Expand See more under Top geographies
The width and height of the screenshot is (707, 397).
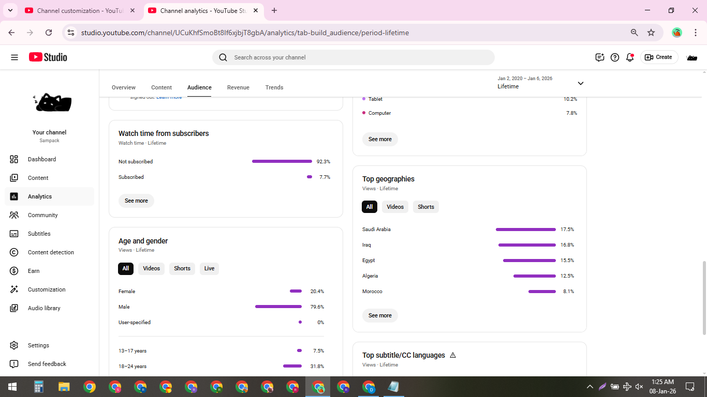click(380, 315)
